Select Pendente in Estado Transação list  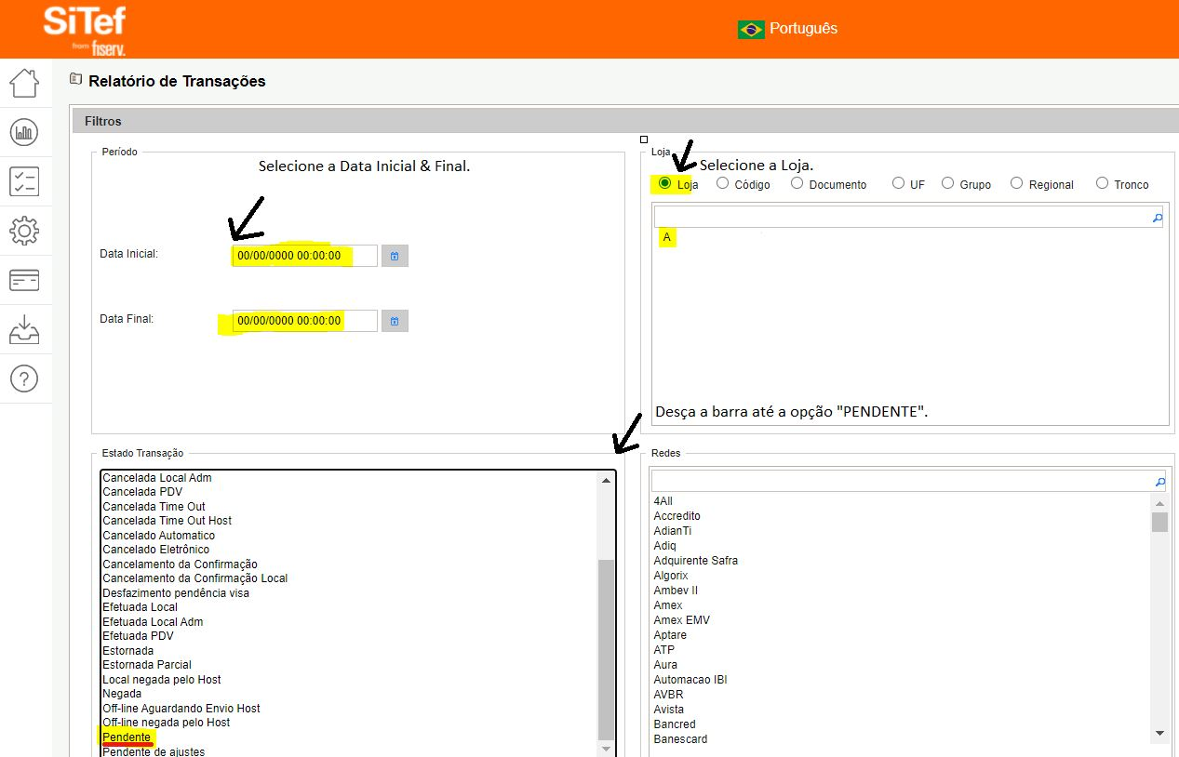point(127,737)
